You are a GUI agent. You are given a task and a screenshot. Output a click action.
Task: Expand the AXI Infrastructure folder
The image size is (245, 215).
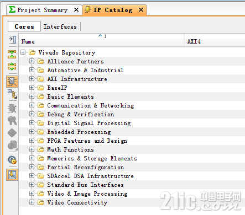(x=32, y=79)
